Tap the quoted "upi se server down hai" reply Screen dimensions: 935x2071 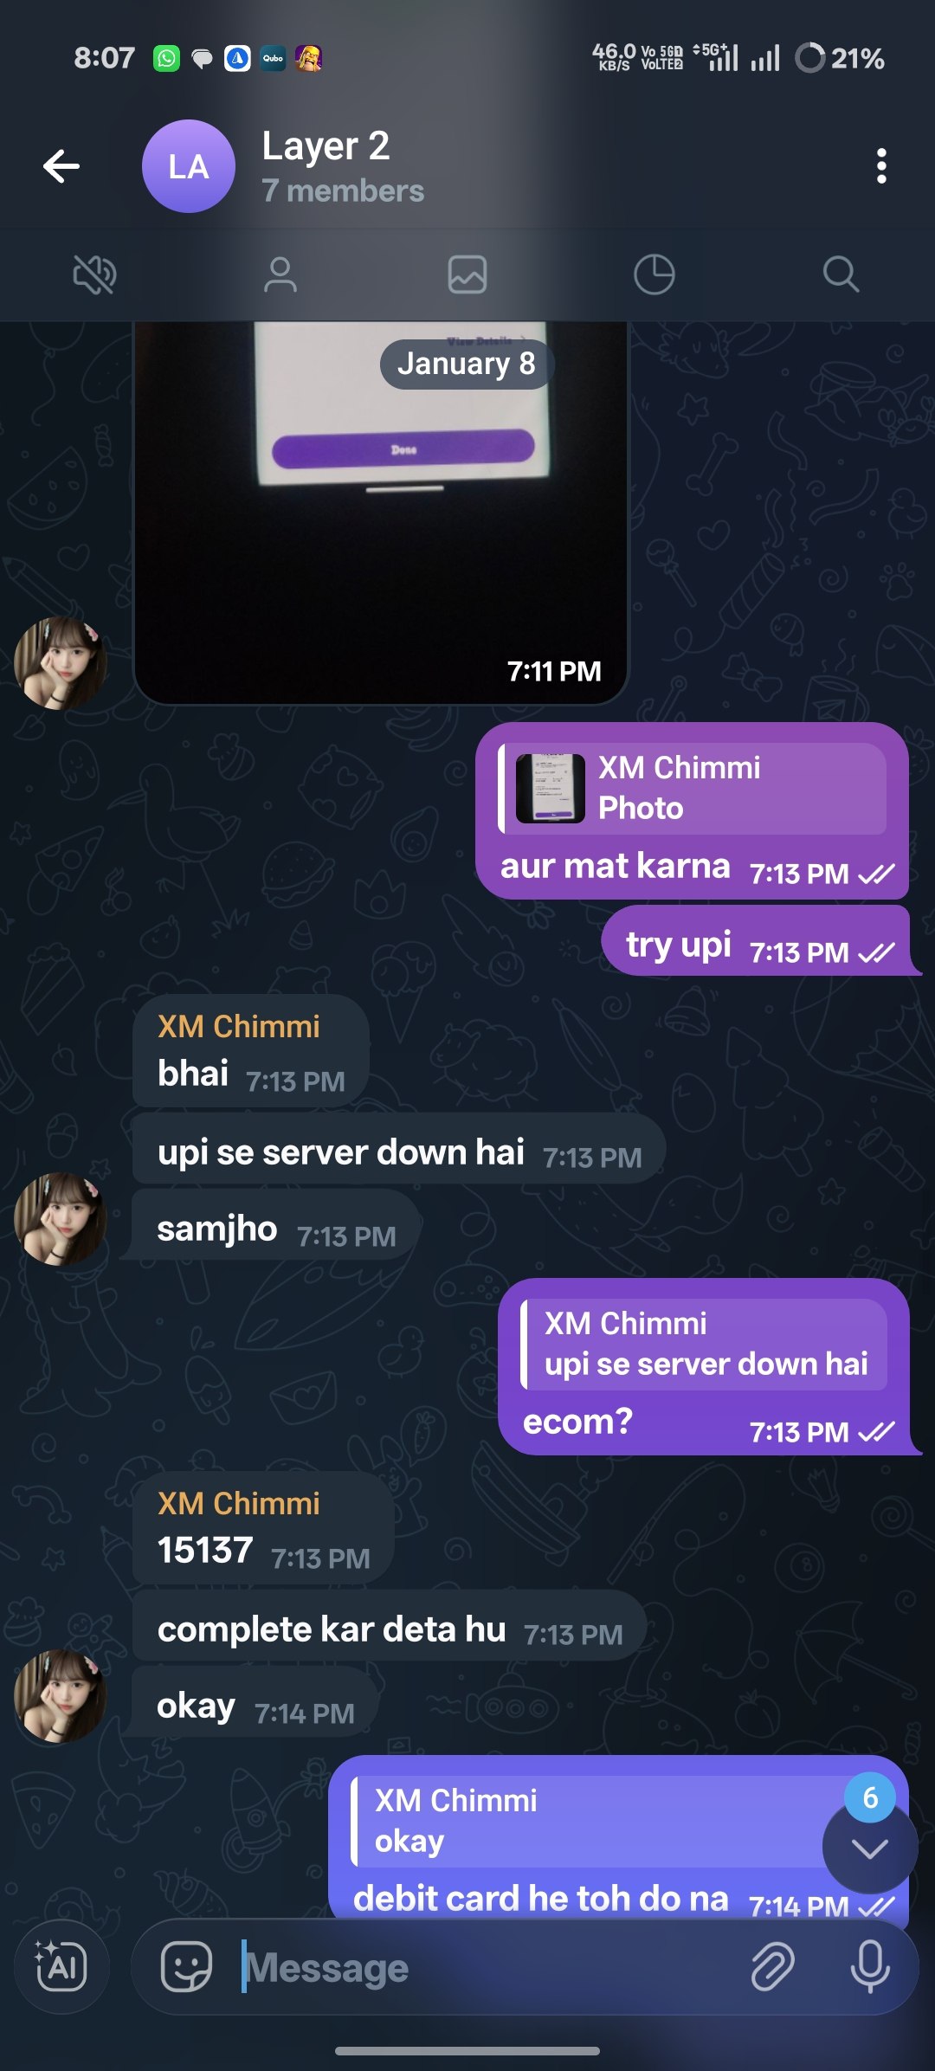click(705, 1344)
